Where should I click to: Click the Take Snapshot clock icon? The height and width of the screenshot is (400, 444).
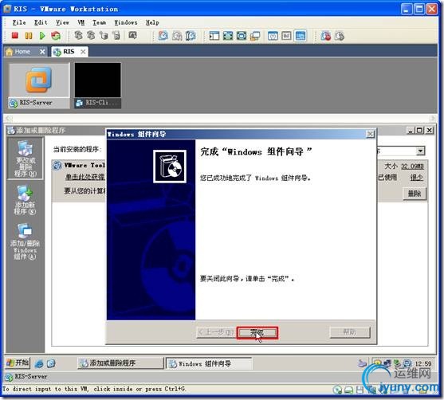163,36
